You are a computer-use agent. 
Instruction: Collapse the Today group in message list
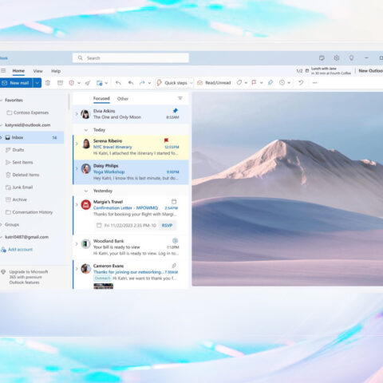point(86,130)
